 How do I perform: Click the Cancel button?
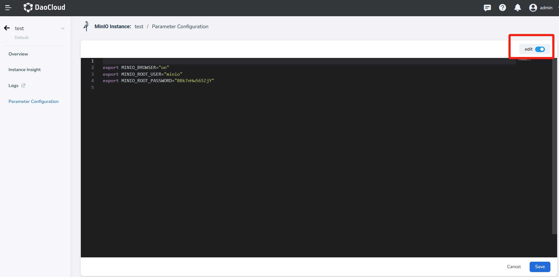(x=514, y=267)
